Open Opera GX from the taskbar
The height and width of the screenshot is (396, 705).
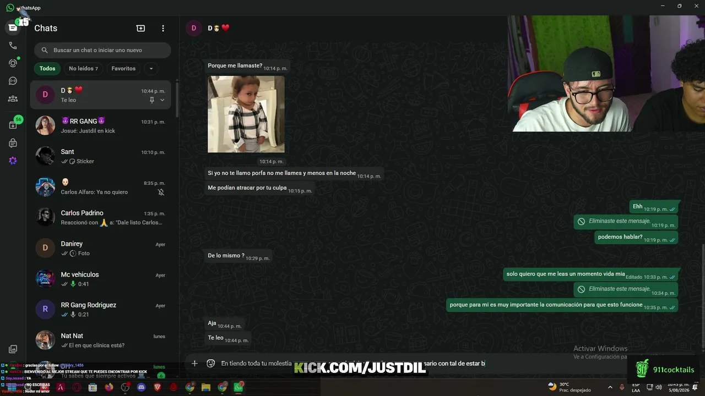pyautogui.click(x=77, y=387)
